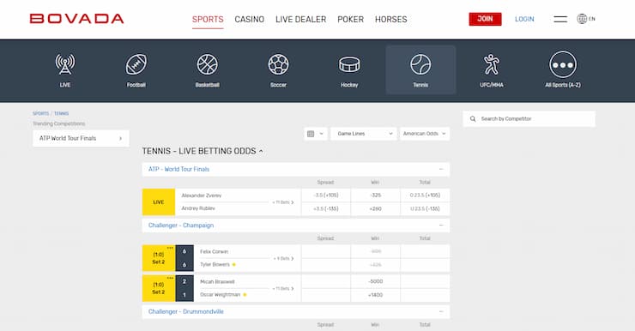
Task: Select Zverev spread -3.5 (+105)
Action: click(x=326, y=195)
